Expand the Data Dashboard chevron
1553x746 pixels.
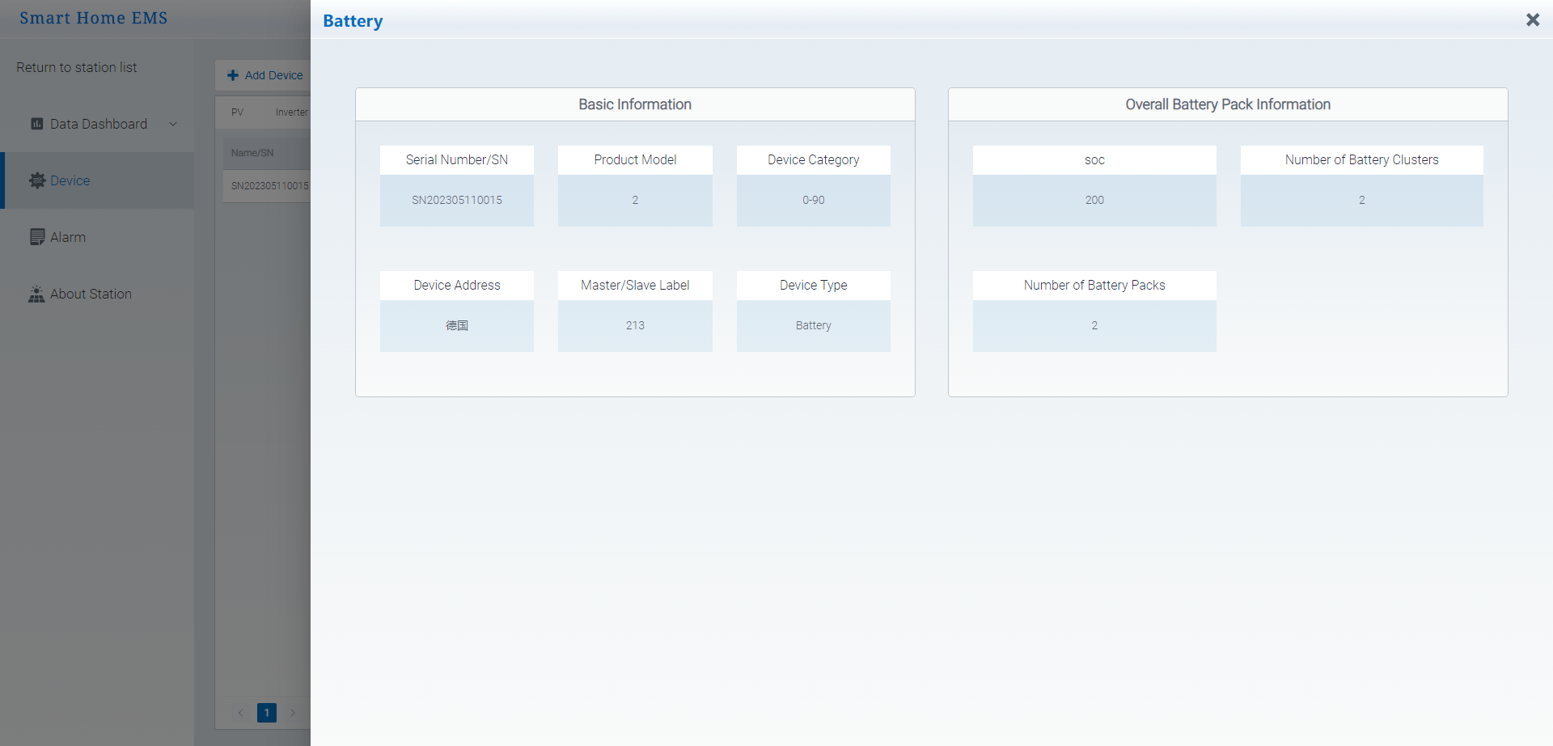click(x=173, y=124)
